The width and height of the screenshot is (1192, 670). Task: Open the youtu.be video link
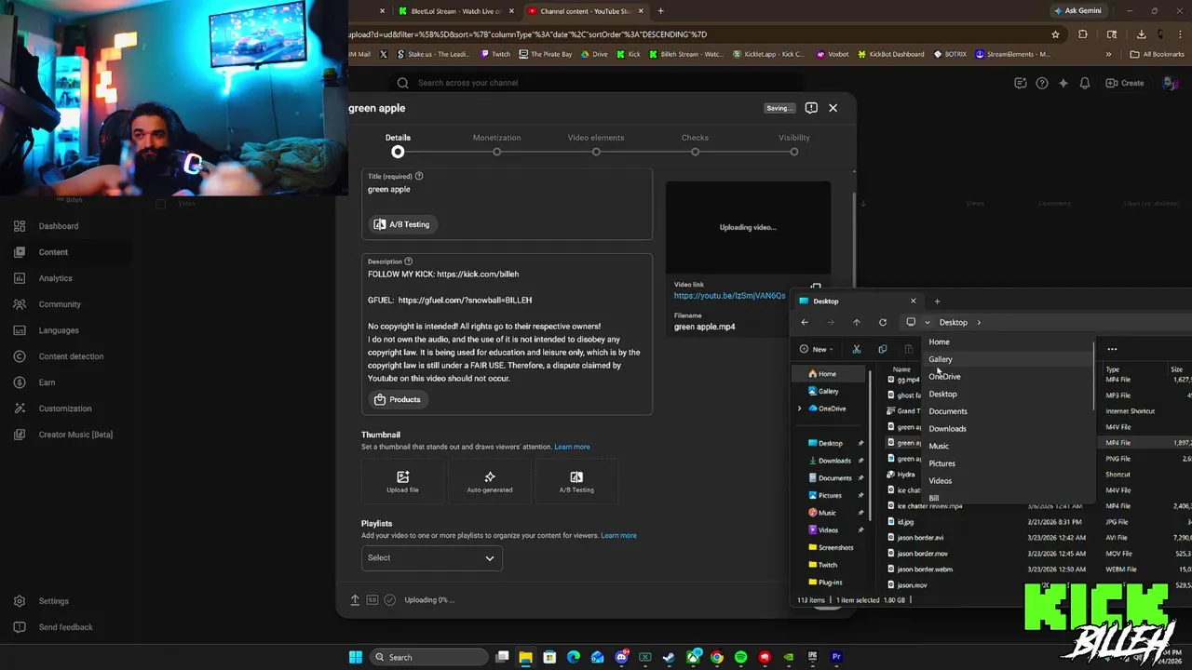729,296
